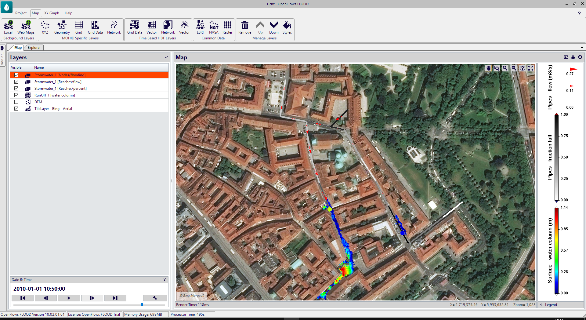The width and height of the screenshot is (586, 320).
Task: Click the blue flooding node on map
Action: [x=403, y=233]
